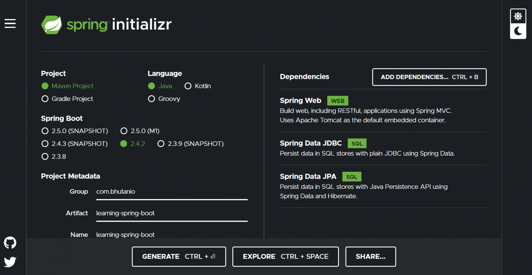The width and height of the screenshot is (532, 275).
Task: Click the Spring Web dependency title
Action: (301, 101)
